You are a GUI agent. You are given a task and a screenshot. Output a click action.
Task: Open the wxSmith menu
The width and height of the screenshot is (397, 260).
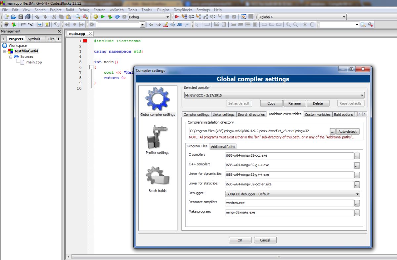pos(117,10)
